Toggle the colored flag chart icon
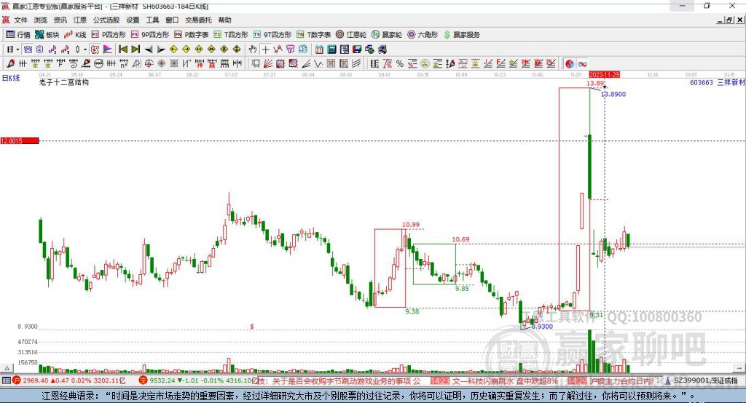Viewport: 746px width, 403px height. (108, 49)
